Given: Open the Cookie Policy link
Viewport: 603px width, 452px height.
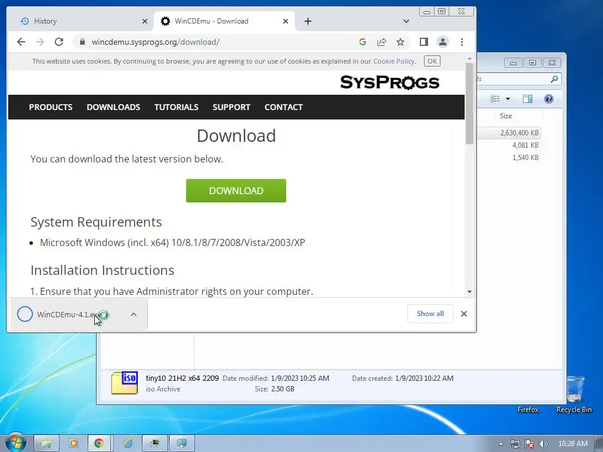Looking at the screenshot, I should click(394, 61).
